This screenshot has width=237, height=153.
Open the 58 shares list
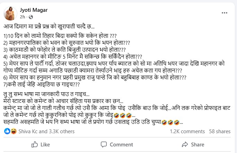(x=220, y=131)
